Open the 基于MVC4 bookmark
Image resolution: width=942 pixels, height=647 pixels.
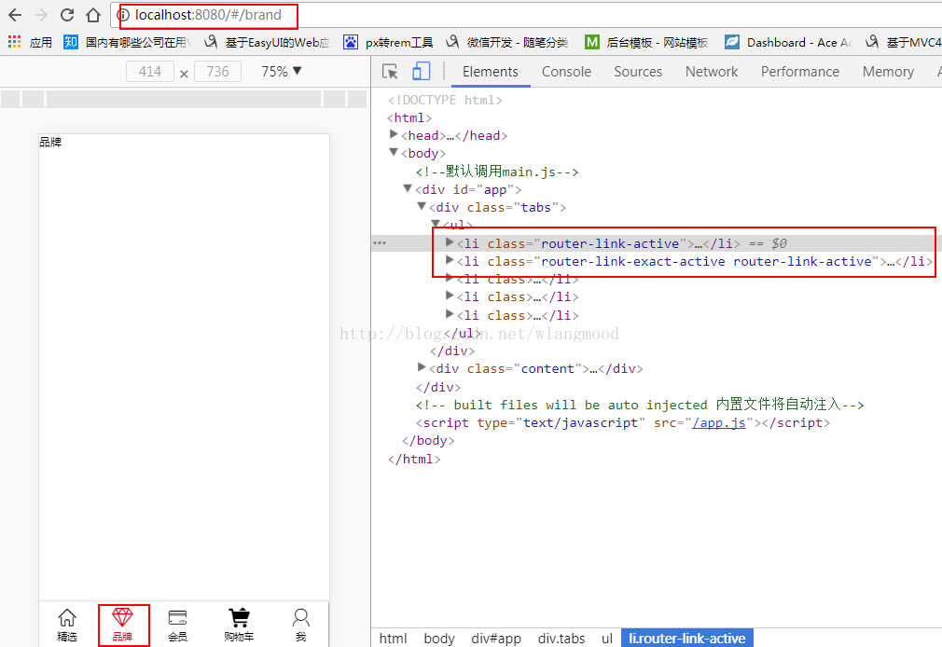(903, 42)
